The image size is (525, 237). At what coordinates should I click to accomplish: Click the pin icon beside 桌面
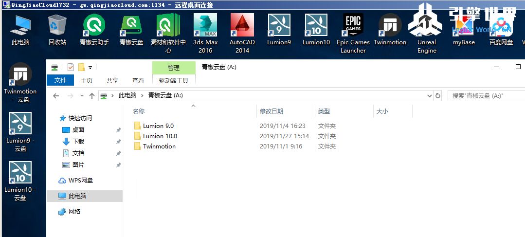coord(118,130)
